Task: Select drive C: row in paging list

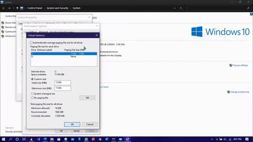Action: pyautogui.click(x=64, y=54)
